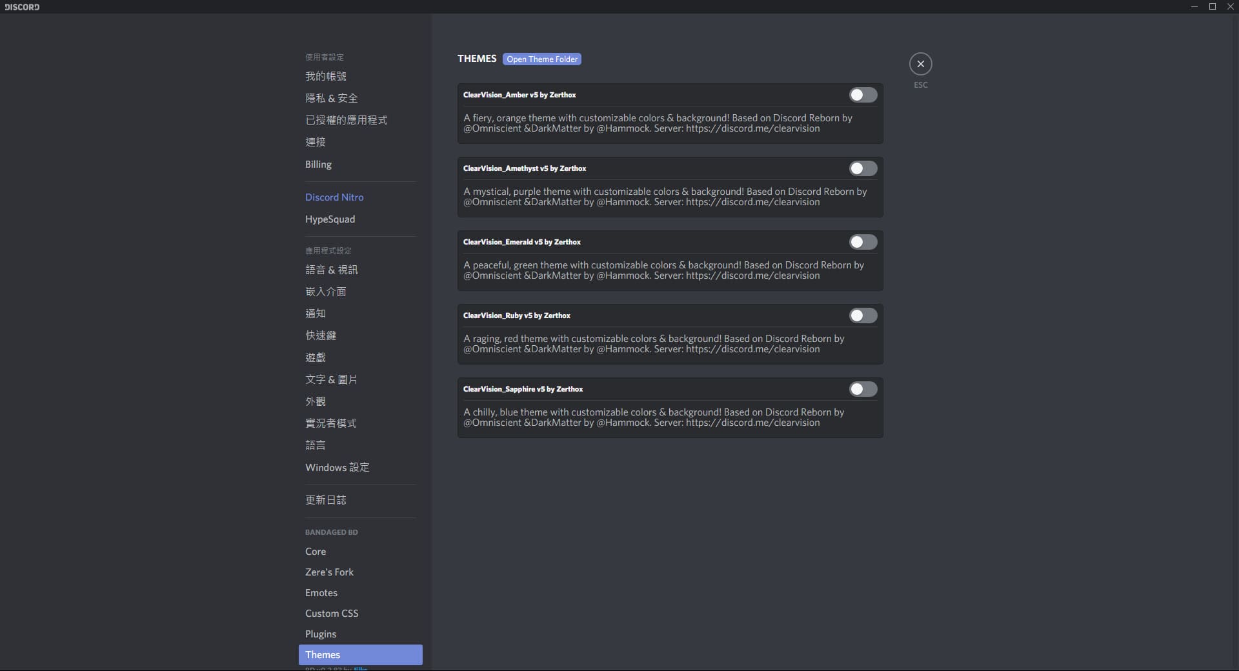The height and width of the screenshot is (671, 1239).
Task: Close settings with the ESC X button
Action: pos(920,64)
